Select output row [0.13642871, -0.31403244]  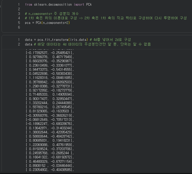tap(50, 128)
